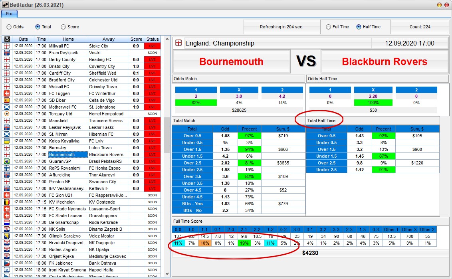Select the Stoke City away cell
Screen dimensions: 452x279
point(108,46)
